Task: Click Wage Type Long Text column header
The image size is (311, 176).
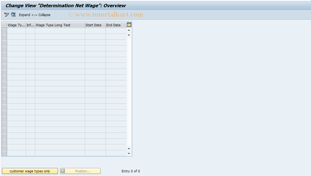Action: point(60,25)
